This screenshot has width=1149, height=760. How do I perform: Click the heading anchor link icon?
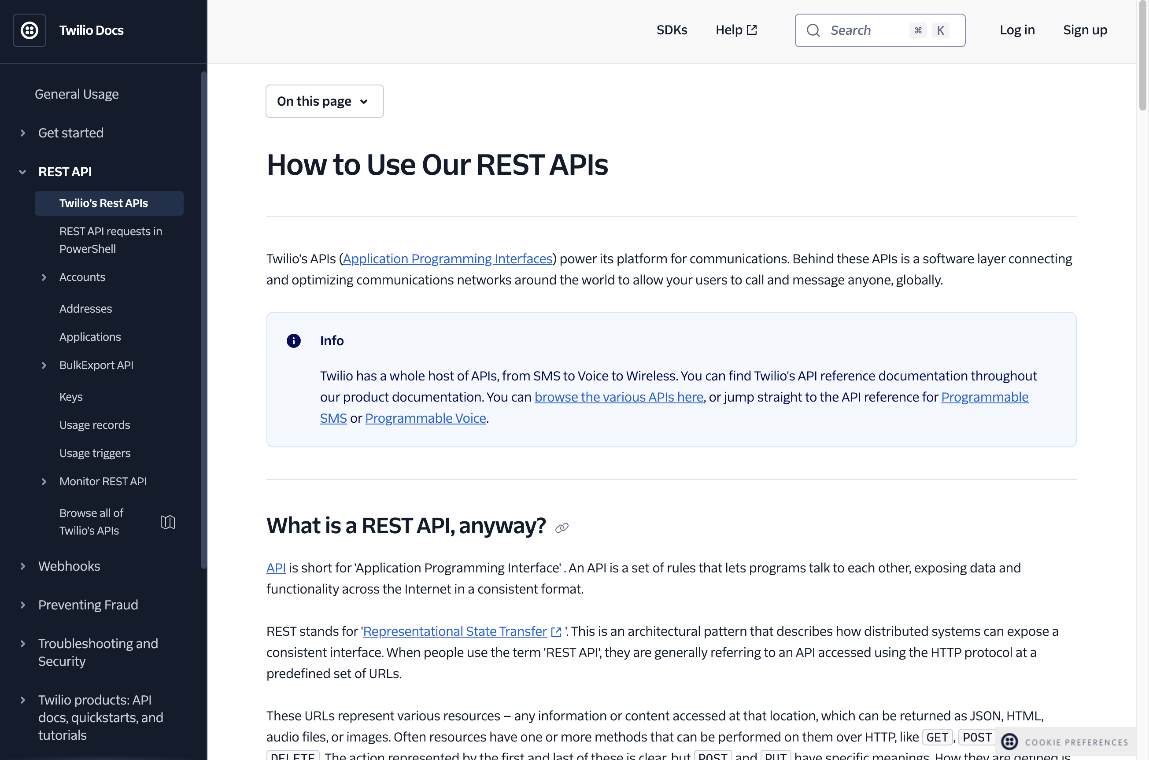pos(562,528)
